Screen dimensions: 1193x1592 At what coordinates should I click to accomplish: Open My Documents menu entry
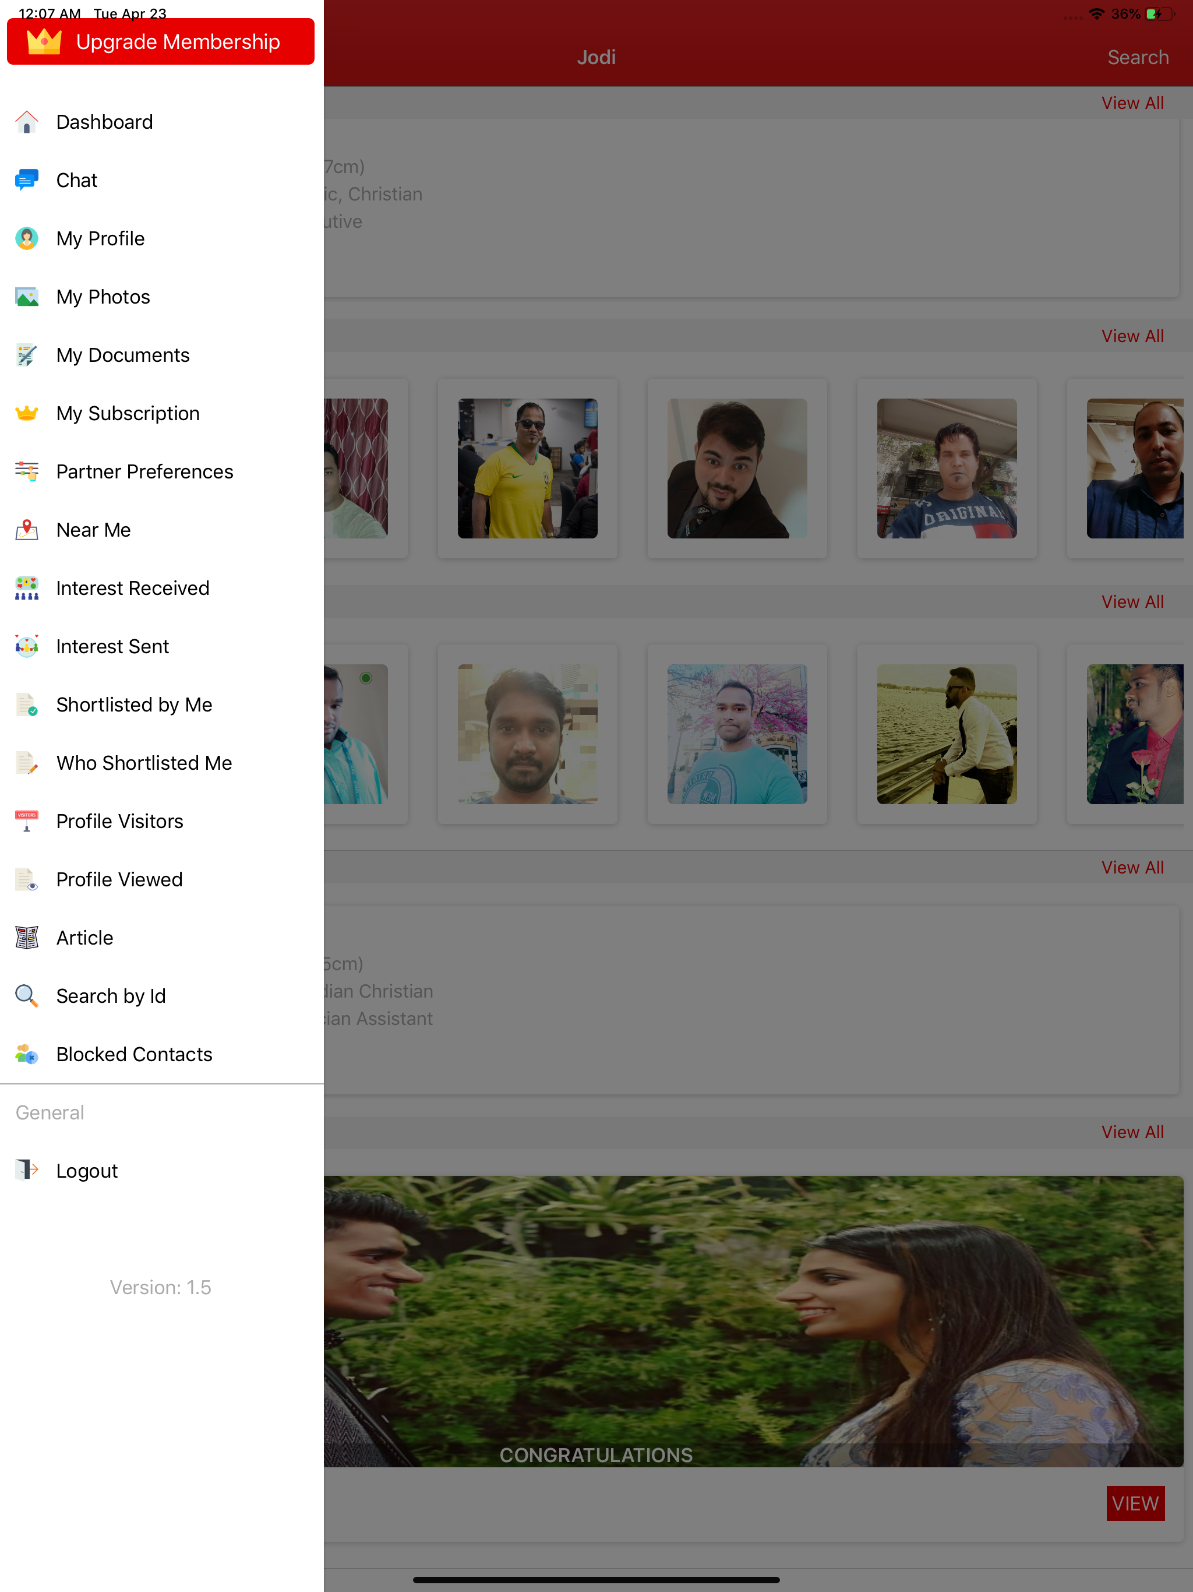coord(162,355)
